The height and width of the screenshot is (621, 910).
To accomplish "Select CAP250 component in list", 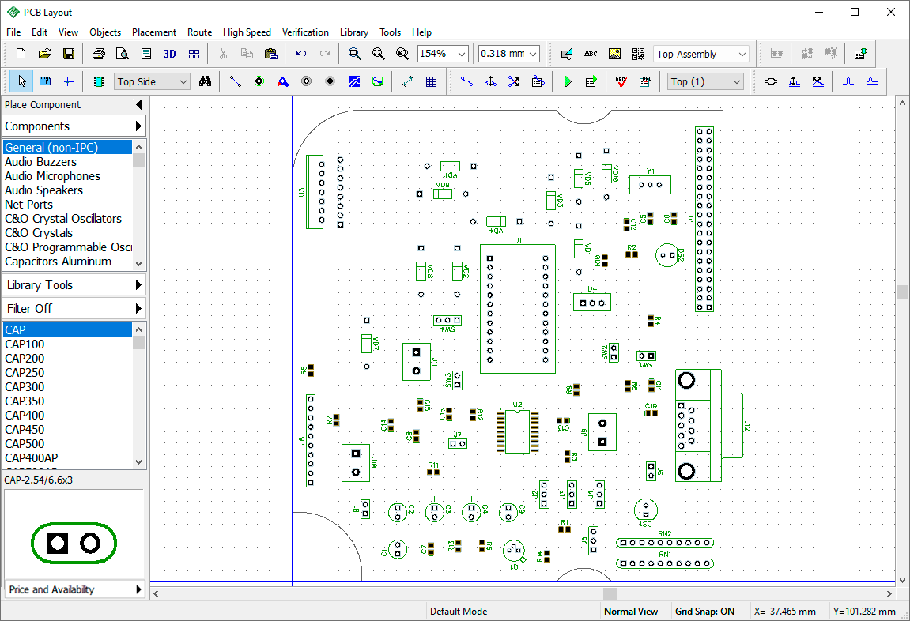I will click(68, 373).
